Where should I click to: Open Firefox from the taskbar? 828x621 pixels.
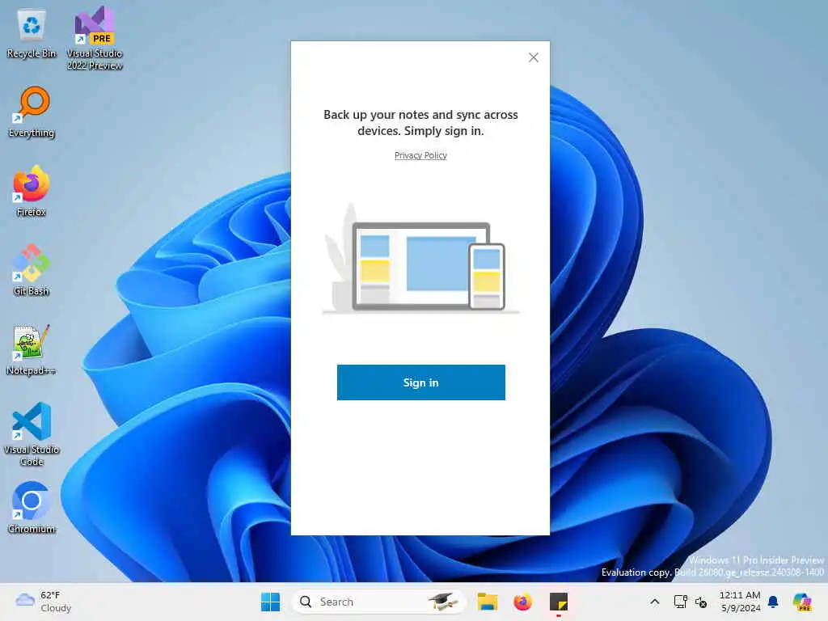click(523, 602)
